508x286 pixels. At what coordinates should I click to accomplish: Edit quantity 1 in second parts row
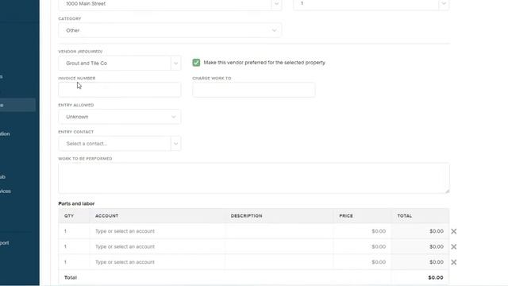74,247
